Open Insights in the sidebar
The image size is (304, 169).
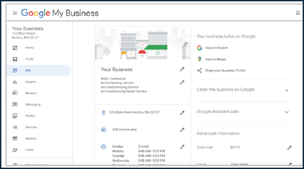click(31, 82)
